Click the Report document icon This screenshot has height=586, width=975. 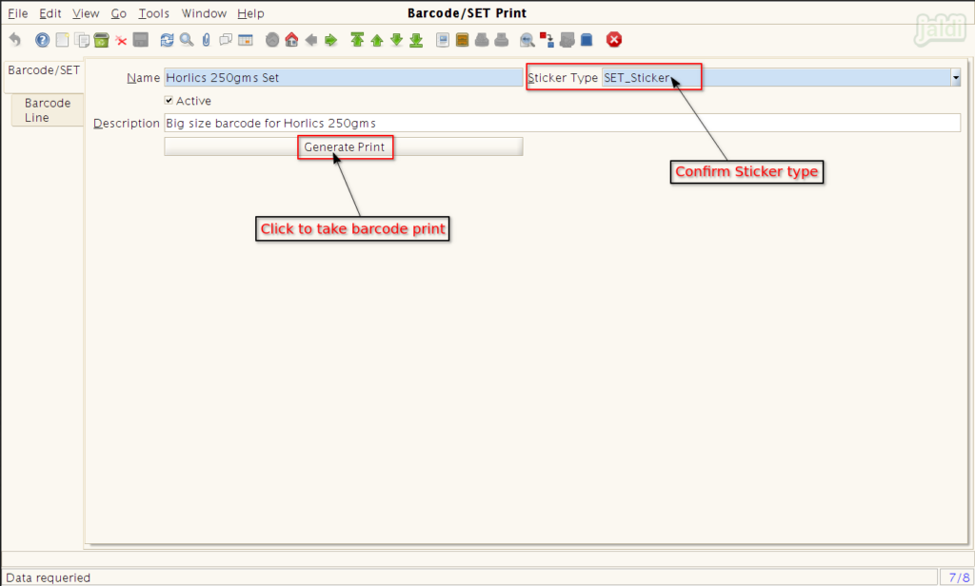(443, 40)
